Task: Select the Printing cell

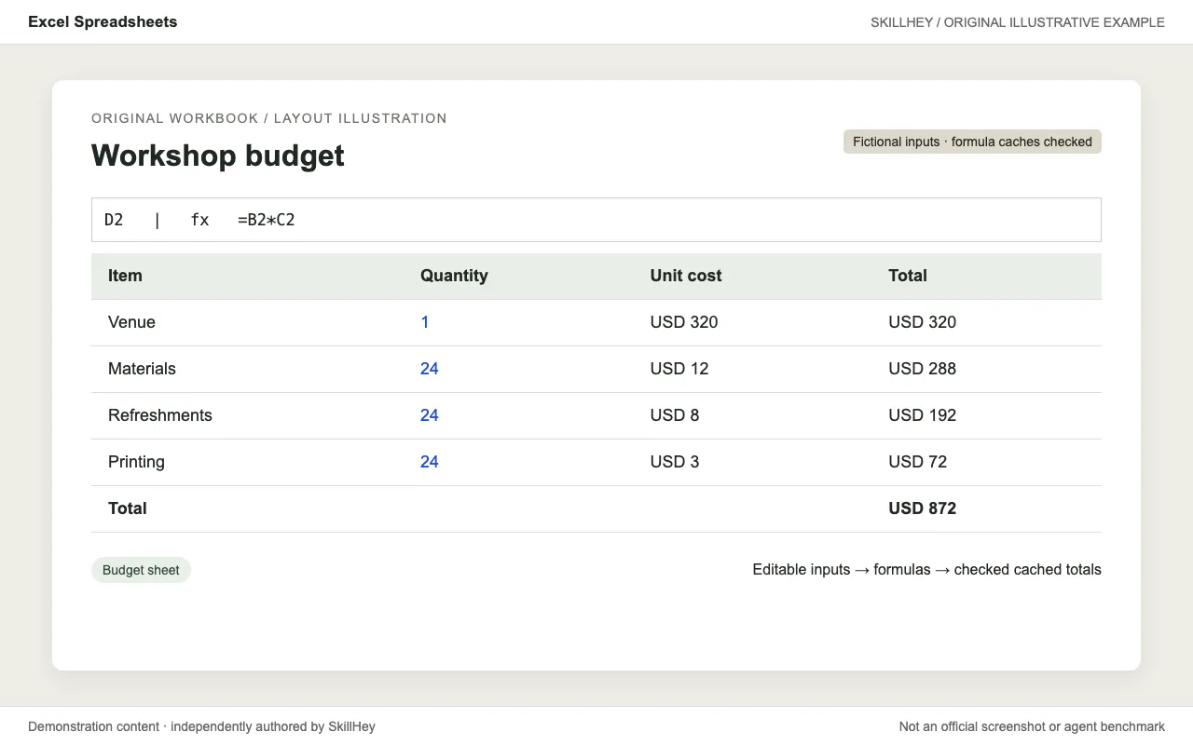Action: [x=136, y=462]
